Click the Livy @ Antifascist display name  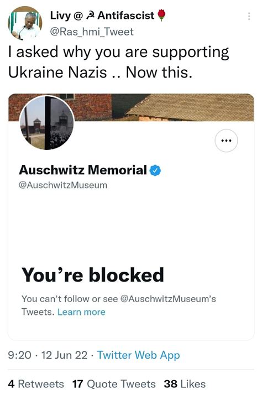click(102, 15)
